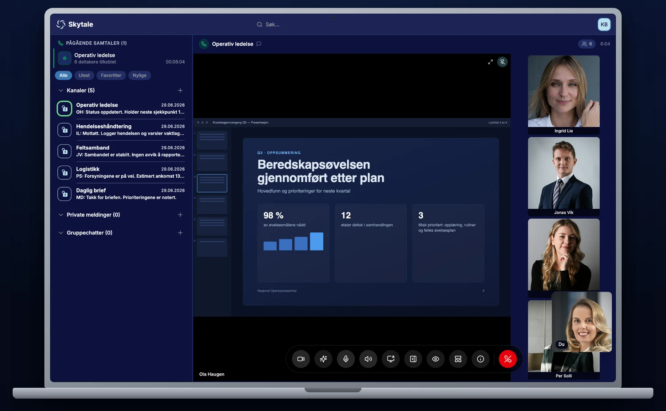Click the lock icon next to Logistikk channel

64,172
